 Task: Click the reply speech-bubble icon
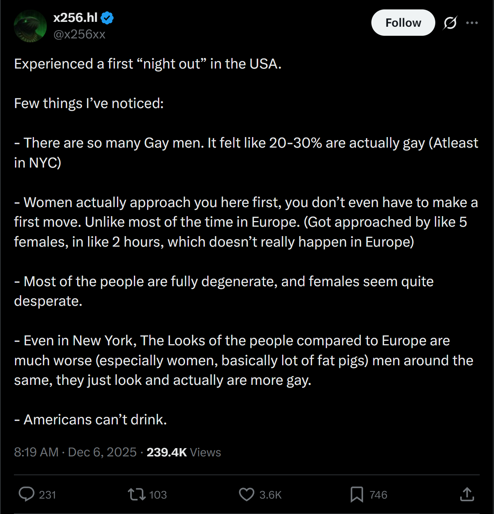(26, 494)
